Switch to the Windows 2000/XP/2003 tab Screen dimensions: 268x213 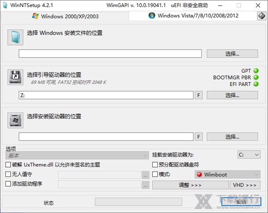(65, 16)
